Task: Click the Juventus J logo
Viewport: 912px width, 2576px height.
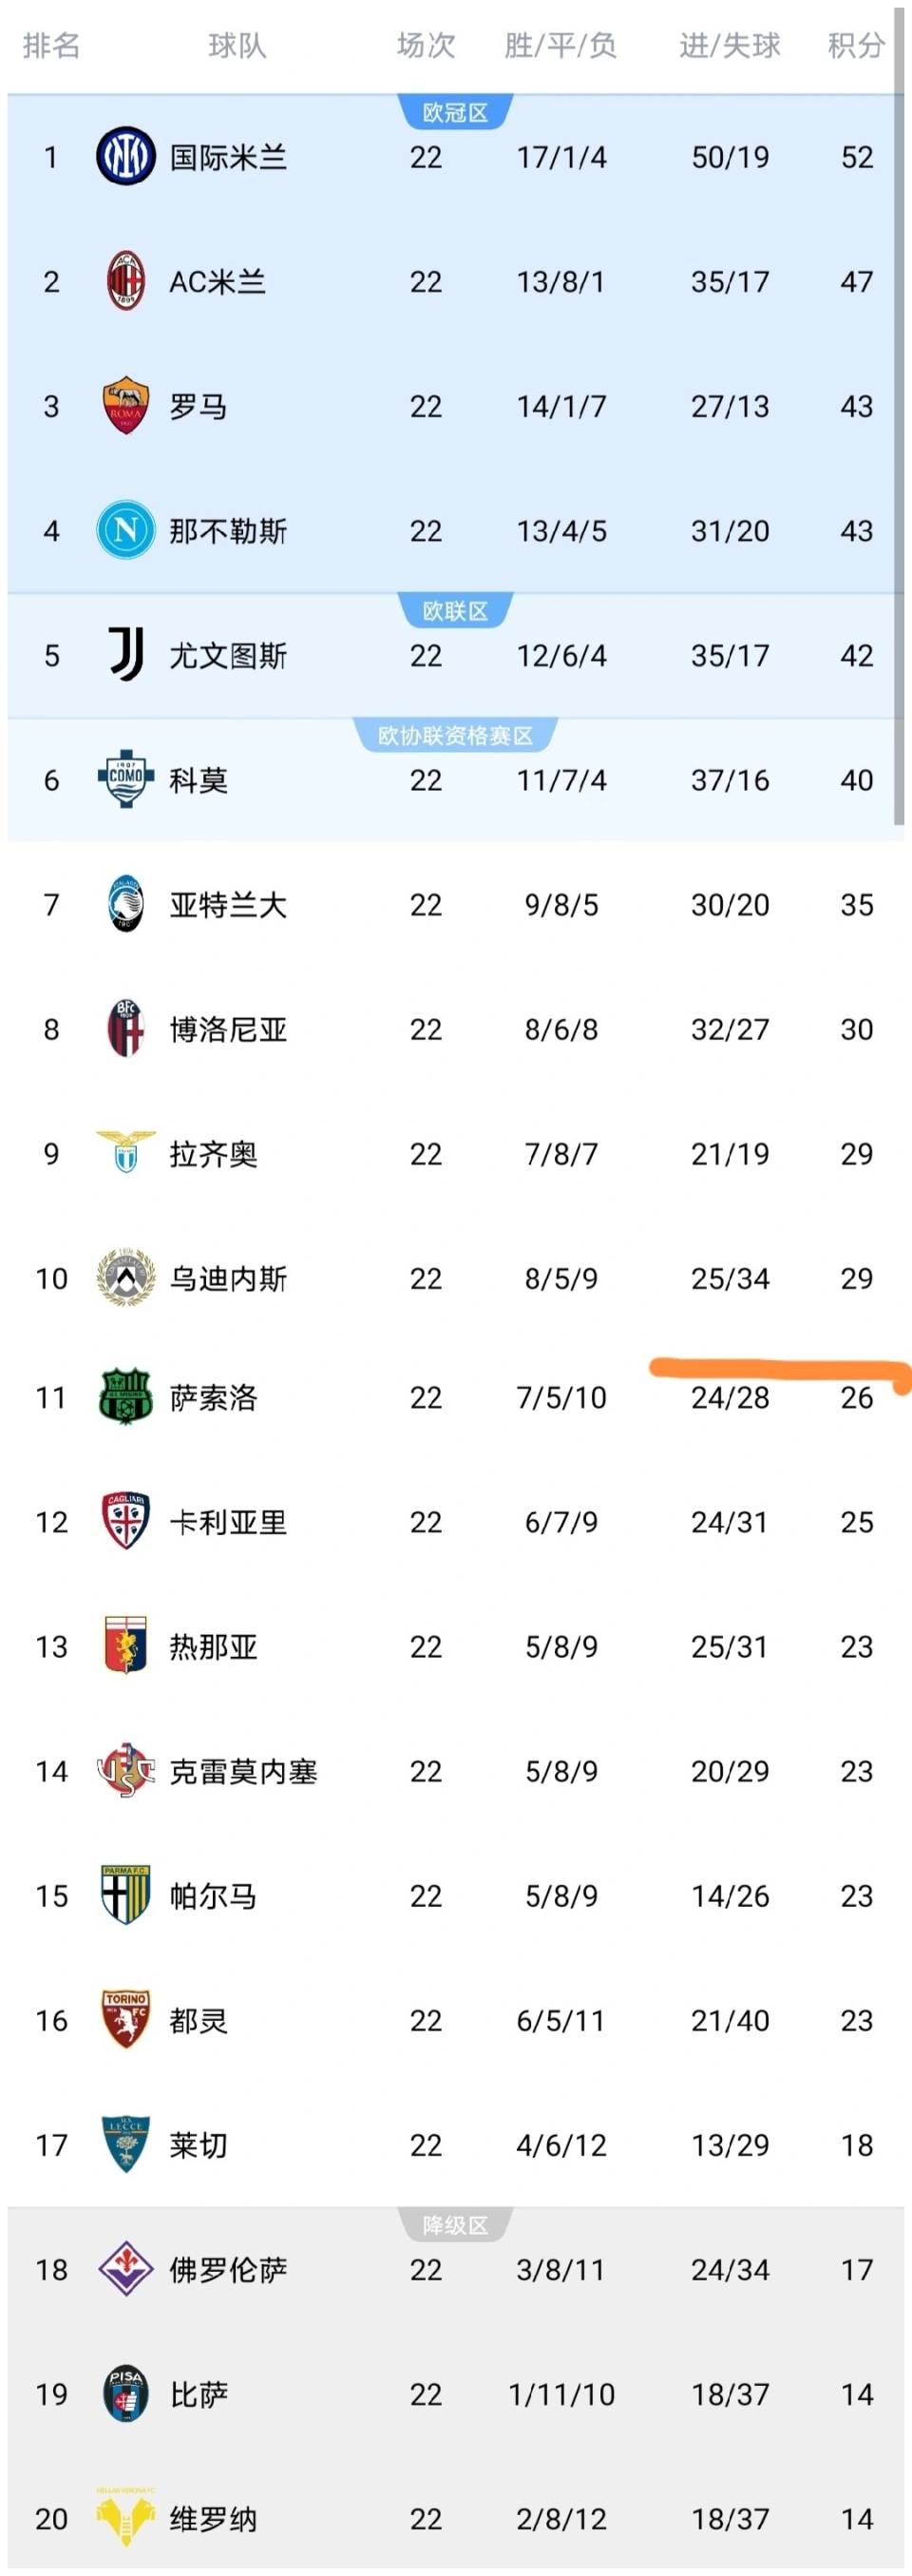Action: [125, 655]
